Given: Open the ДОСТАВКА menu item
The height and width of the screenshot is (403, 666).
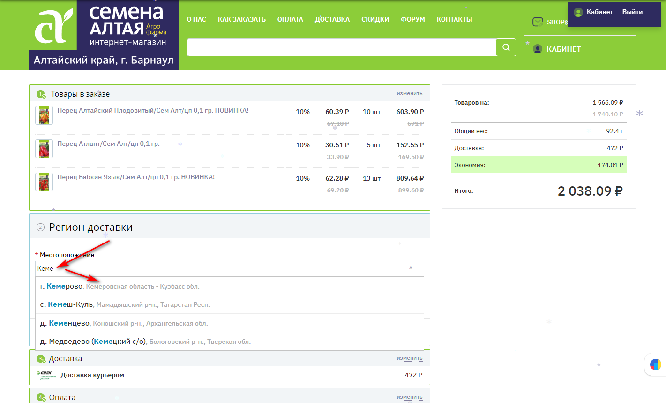Looking at the screenshot, I should [332, 19].
